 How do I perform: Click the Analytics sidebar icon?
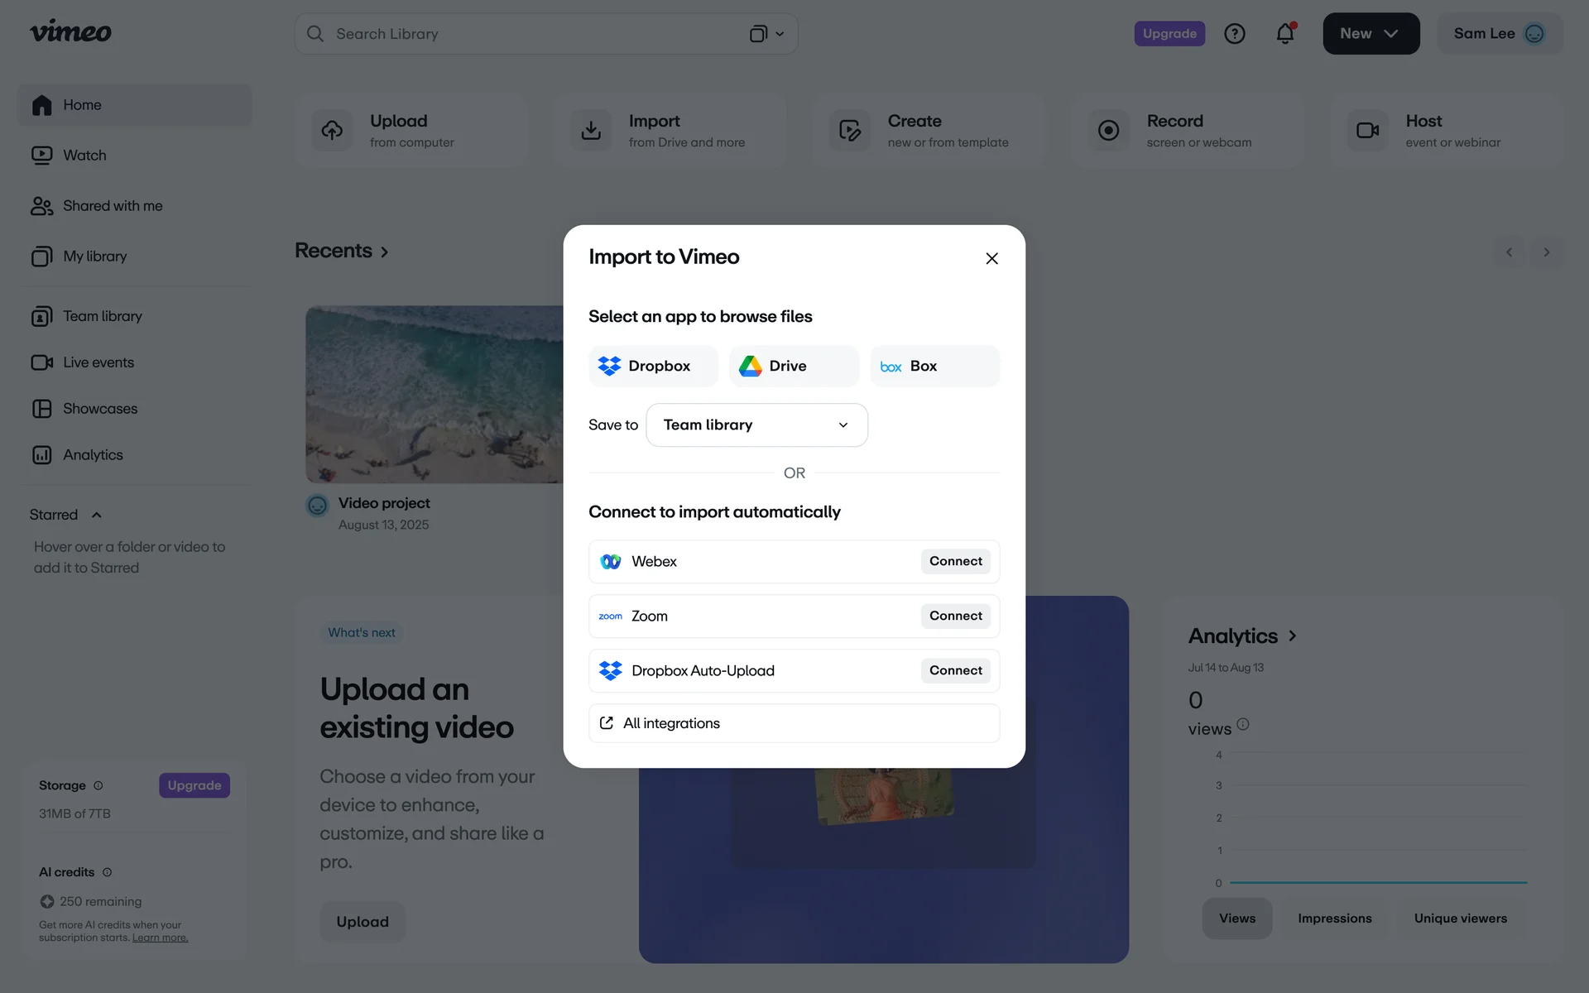(42, 455)
